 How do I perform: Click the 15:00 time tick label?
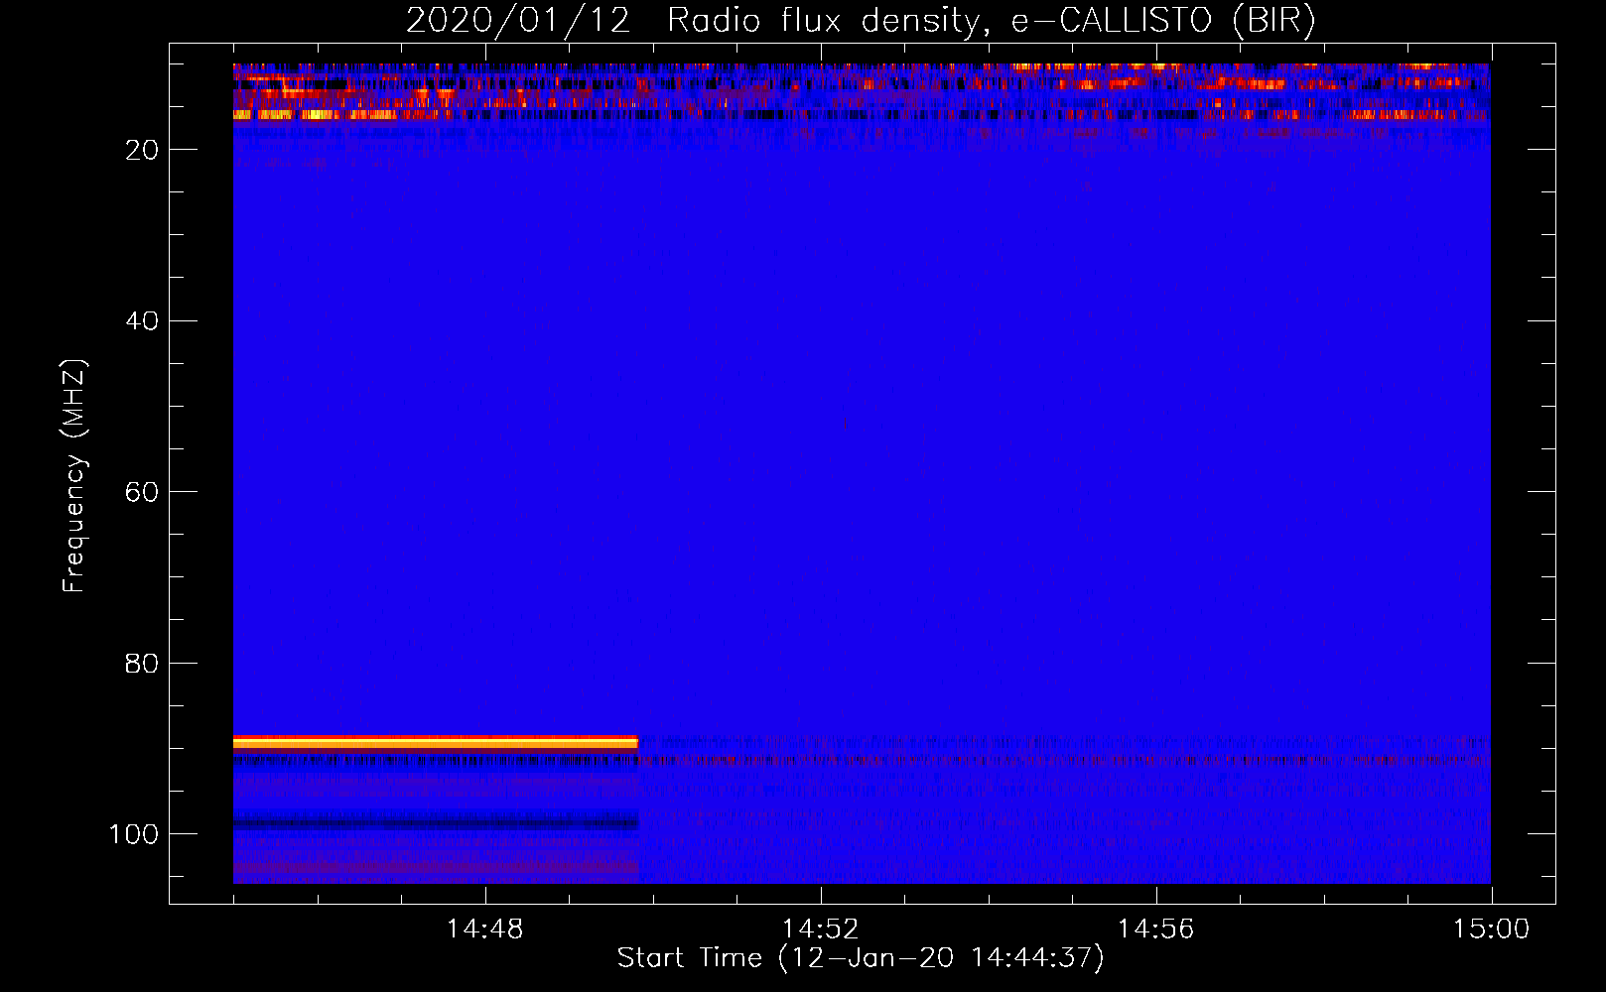click(1491, 930)
